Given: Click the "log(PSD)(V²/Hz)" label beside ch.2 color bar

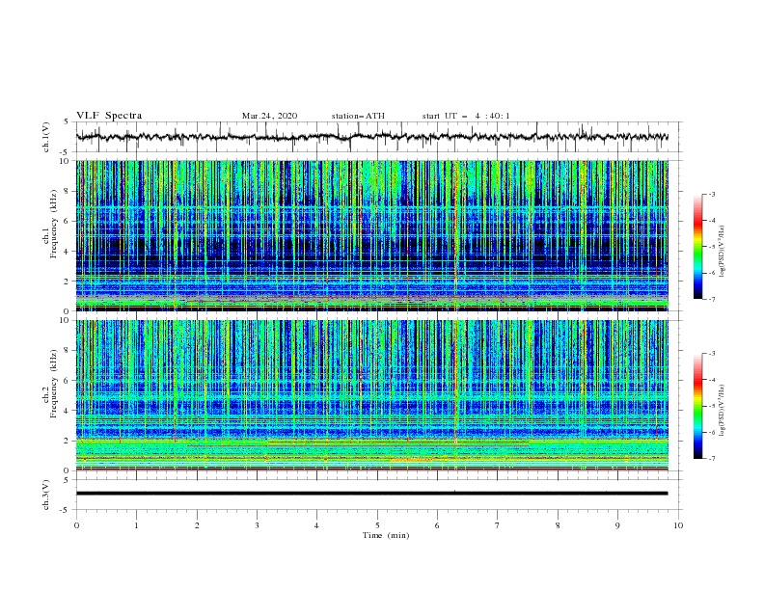Looking at the screenshot, I should click(x=723, y=411).
